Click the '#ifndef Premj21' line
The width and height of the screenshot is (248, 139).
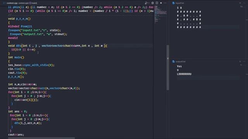pyautogui.click(x=20, y=26)
